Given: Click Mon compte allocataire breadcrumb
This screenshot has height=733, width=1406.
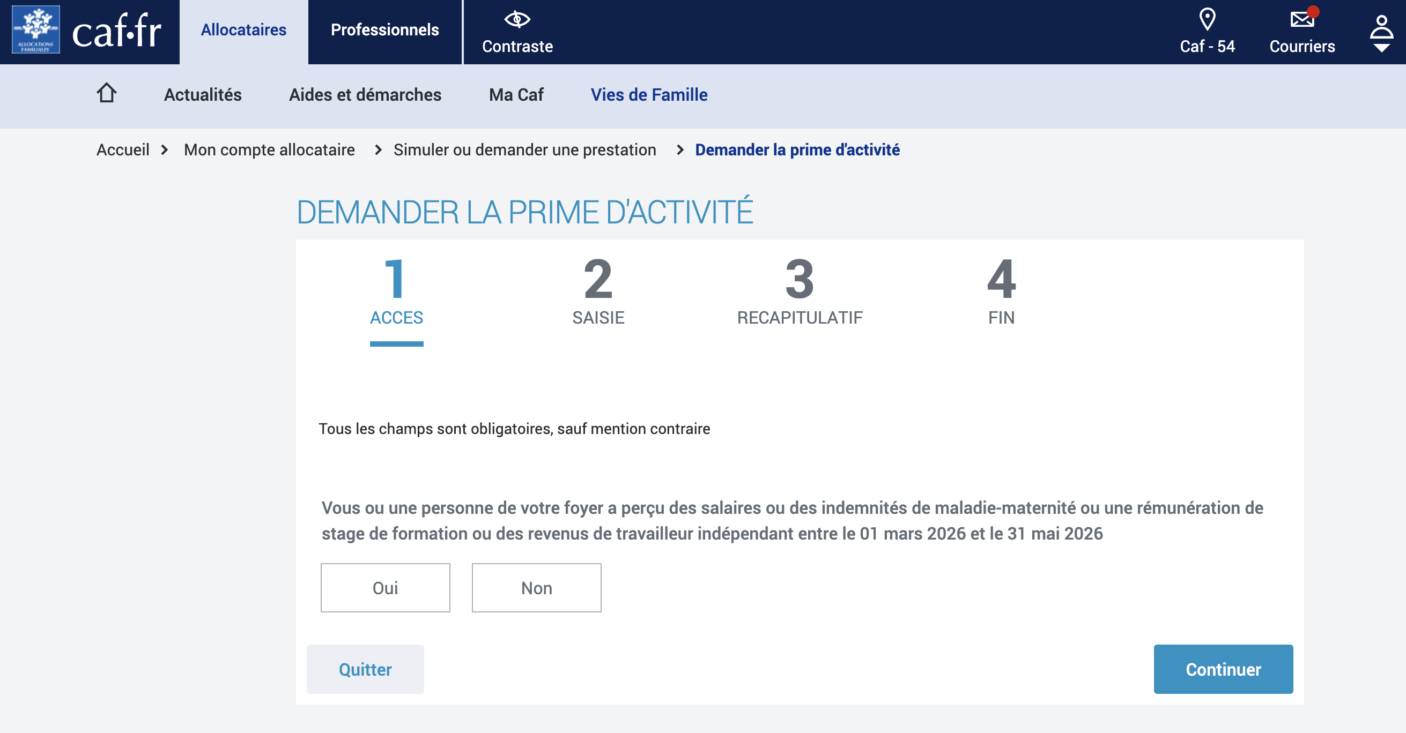Looking at the screenshot, I should click(x=269, y=149).
